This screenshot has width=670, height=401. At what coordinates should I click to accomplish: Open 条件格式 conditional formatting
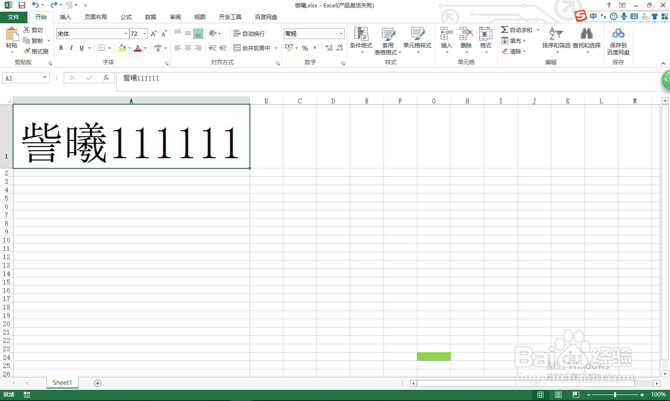[361, 40]
